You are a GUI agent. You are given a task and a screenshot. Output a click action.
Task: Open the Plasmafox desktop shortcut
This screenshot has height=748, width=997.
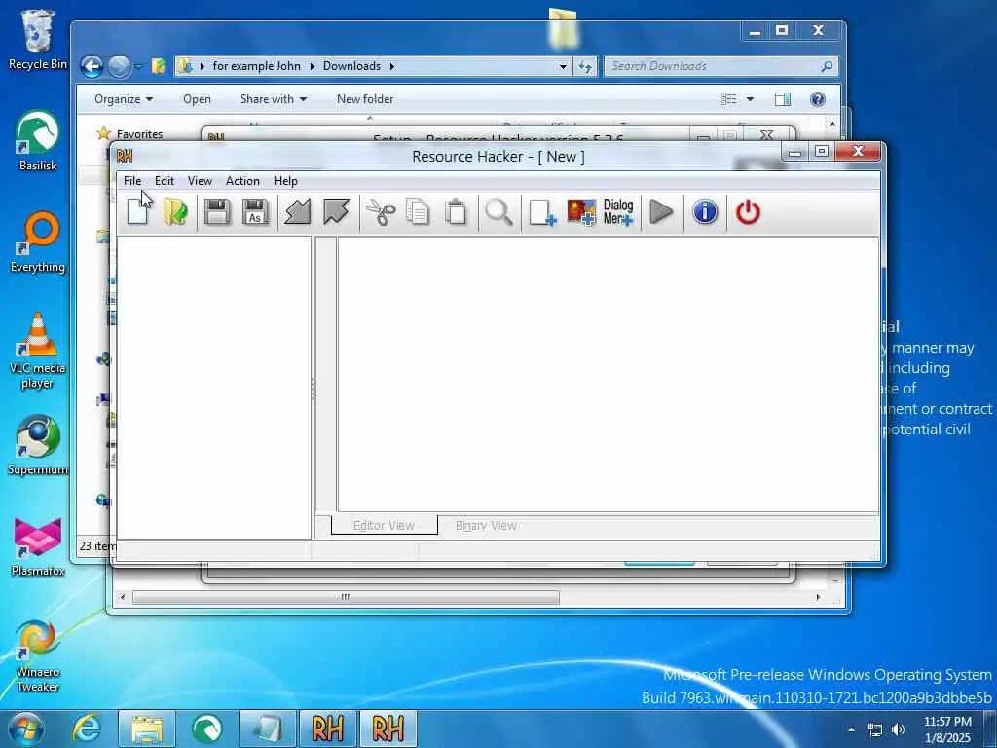(38, 547)
